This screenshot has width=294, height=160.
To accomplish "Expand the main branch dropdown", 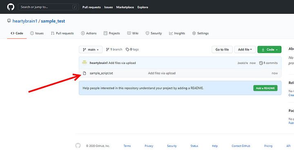I will pos(91,50).
